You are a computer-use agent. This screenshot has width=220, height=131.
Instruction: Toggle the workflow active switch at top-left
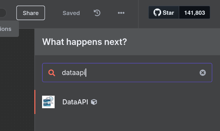[x=3, y=13]
